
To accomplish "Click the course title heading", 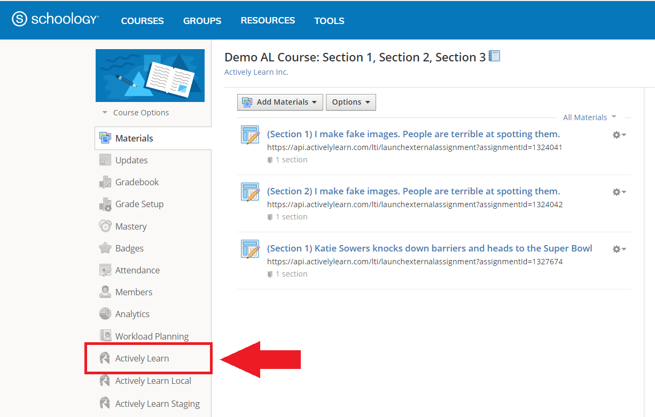I will point(355,57).
